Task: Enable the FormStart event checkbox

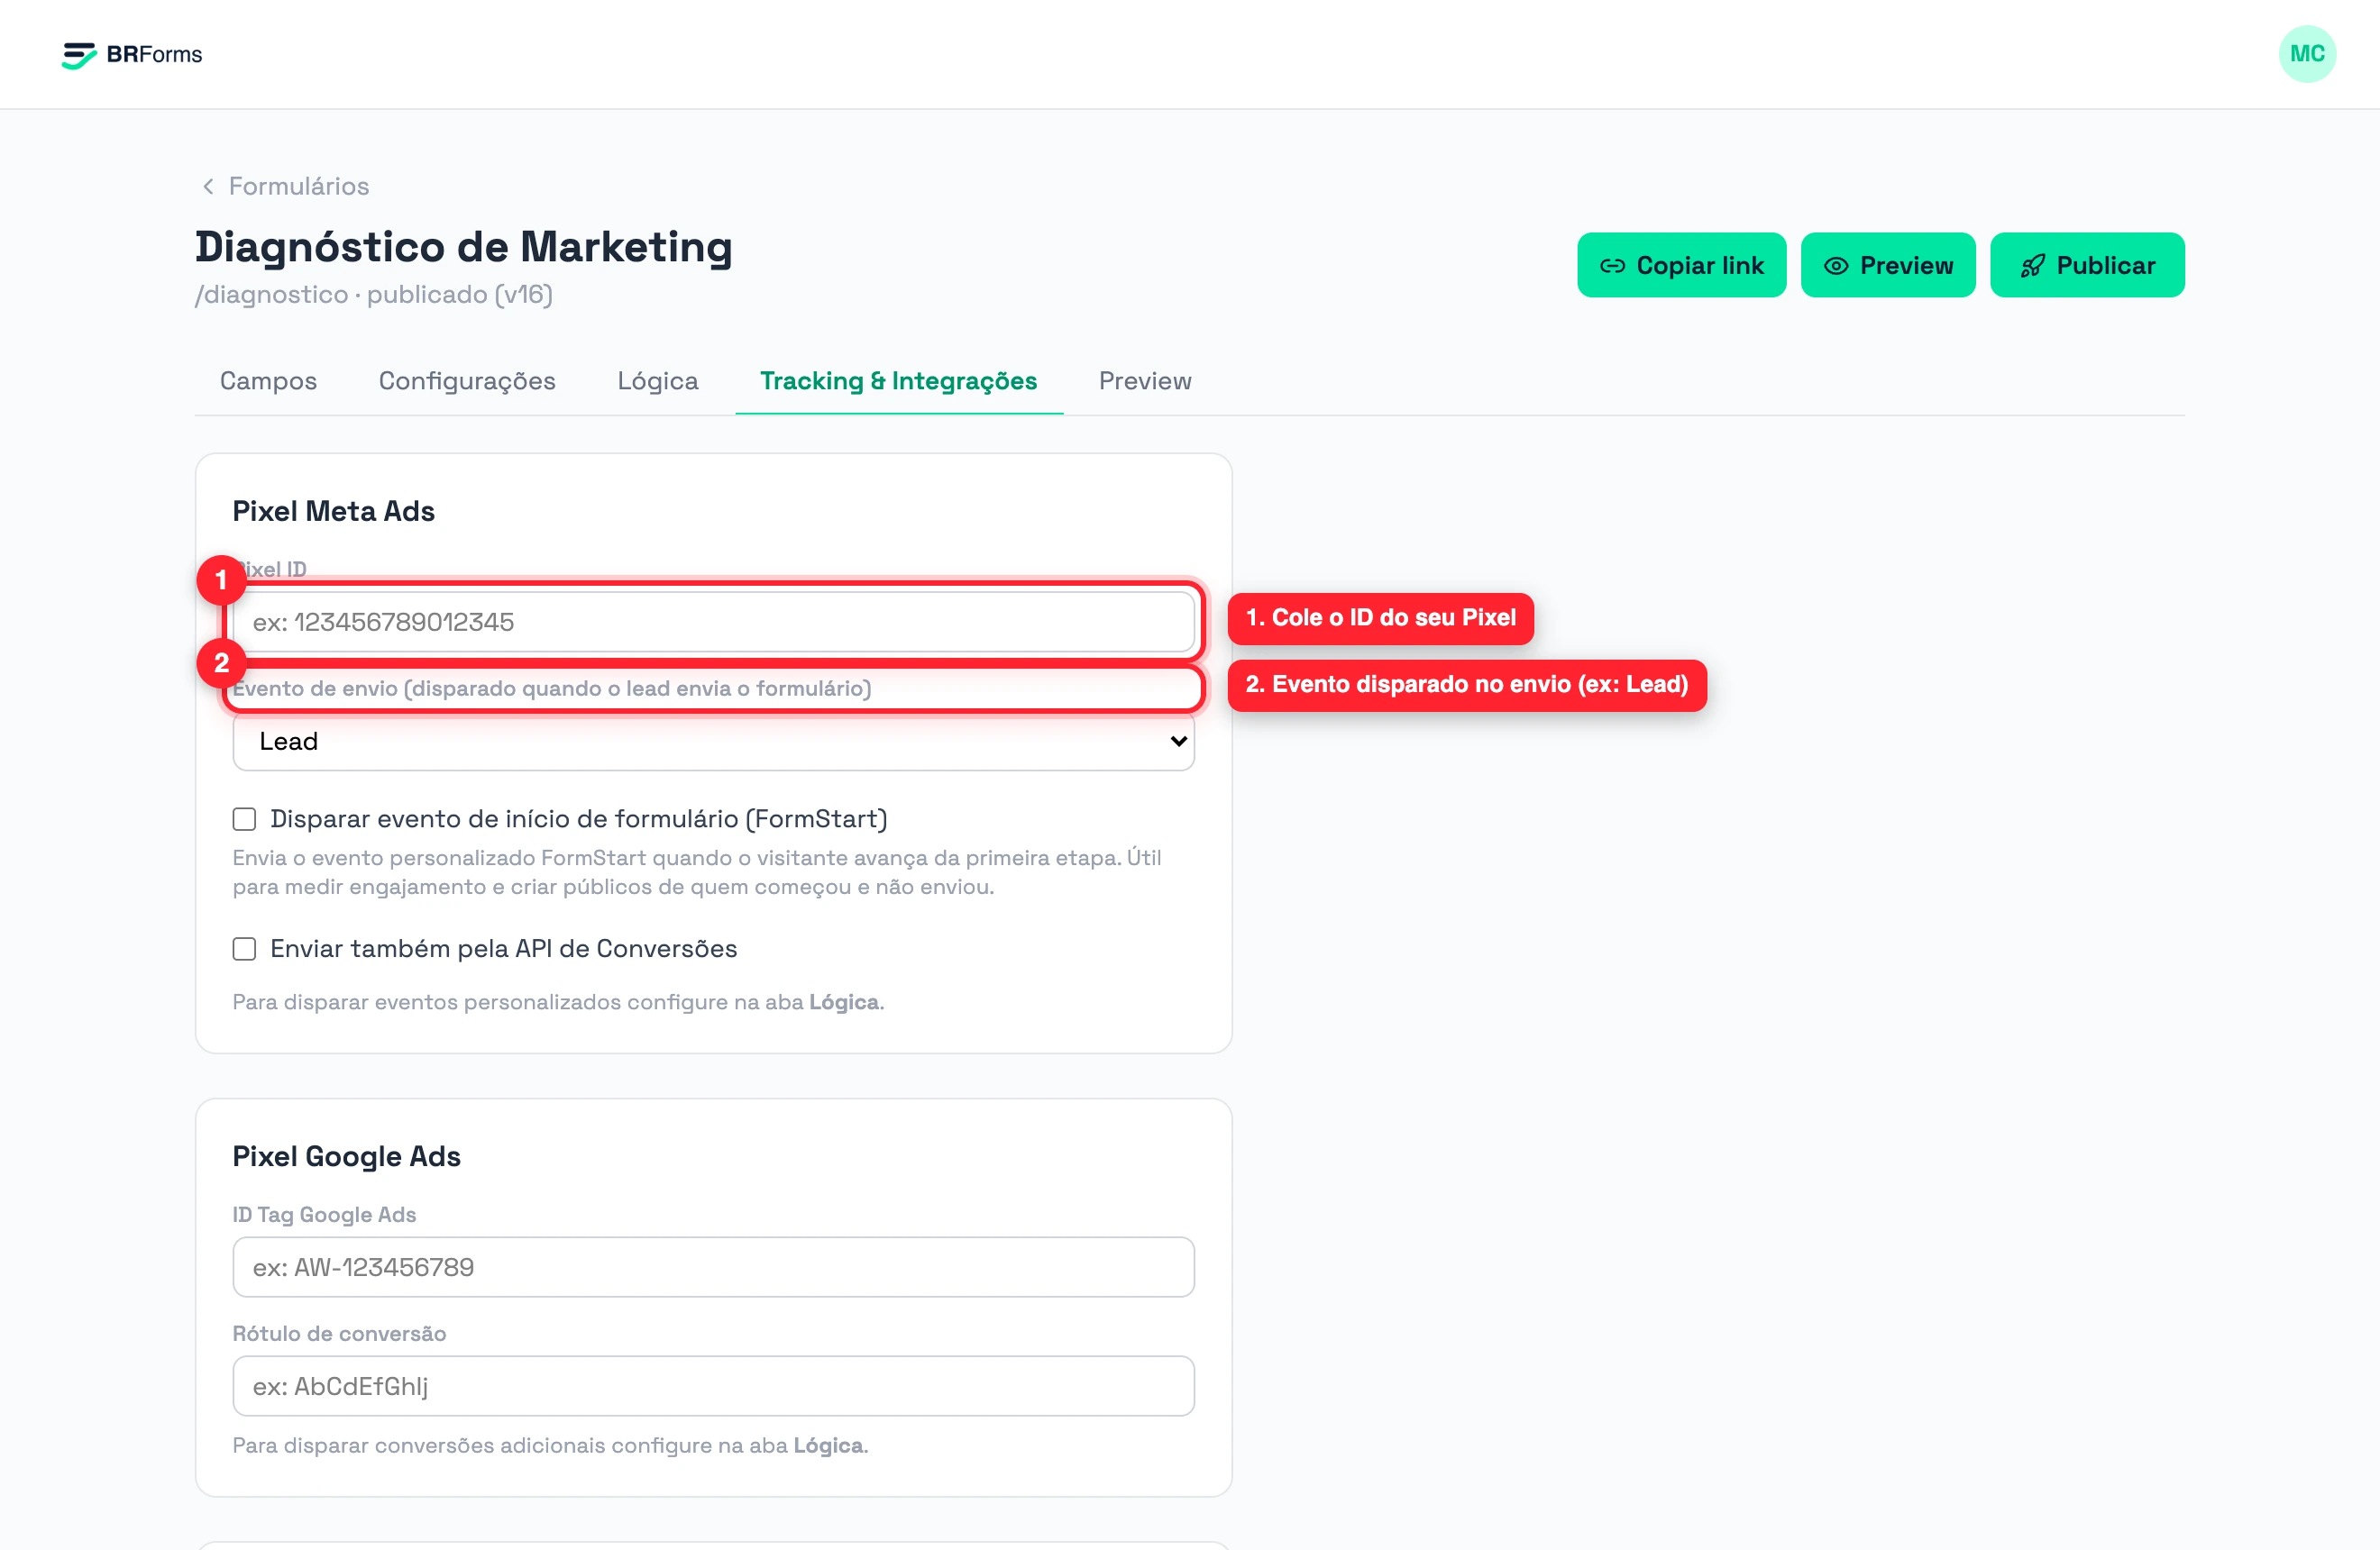Action: coord(244,819)
